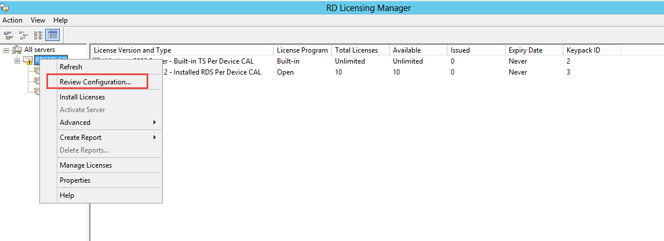The height and width of the screenshot is (241, 664).
Task: Collapse the selected license server node
Action: [17, 61]
